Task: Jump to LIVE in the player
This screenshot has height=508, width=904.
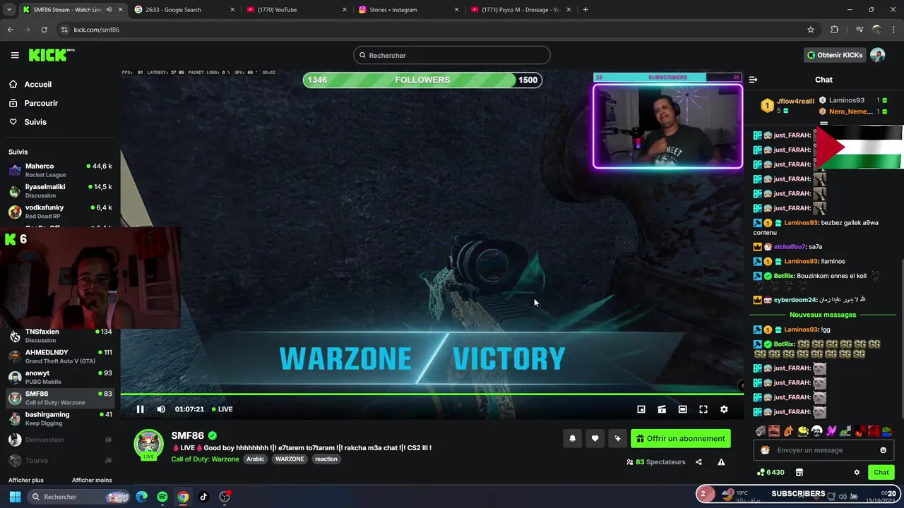Action: (222, 409)
